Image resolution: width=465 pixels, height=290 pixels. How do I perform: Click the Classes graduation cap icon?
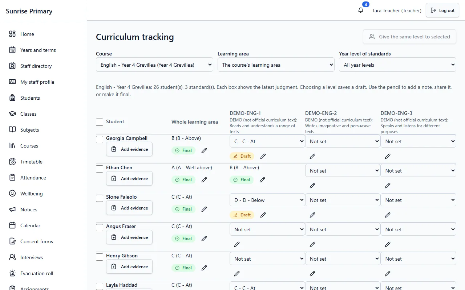tap(12, 114)
